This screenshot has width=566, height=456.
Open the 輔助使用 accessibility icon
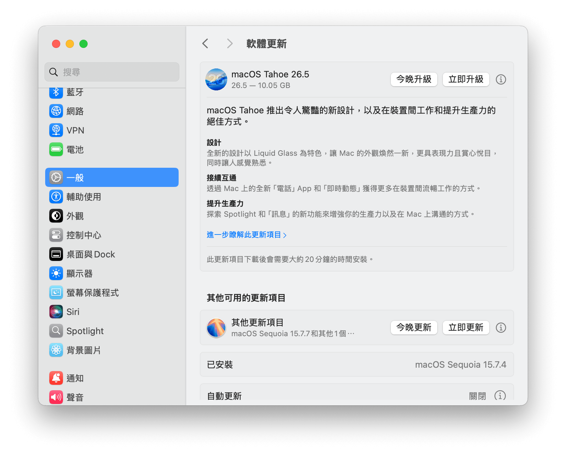(56, 197)
